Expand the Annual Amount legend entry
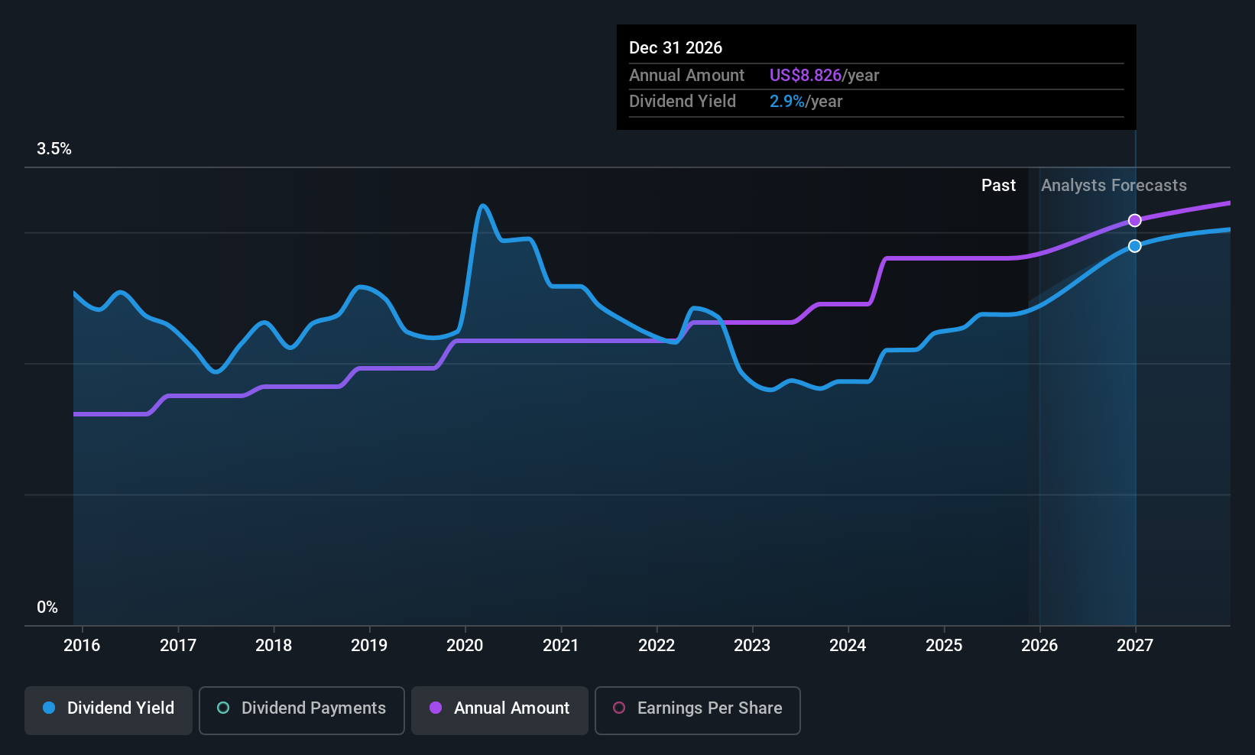The height and width of the screenshot is (755, 1255). click(x=499, y=710)
